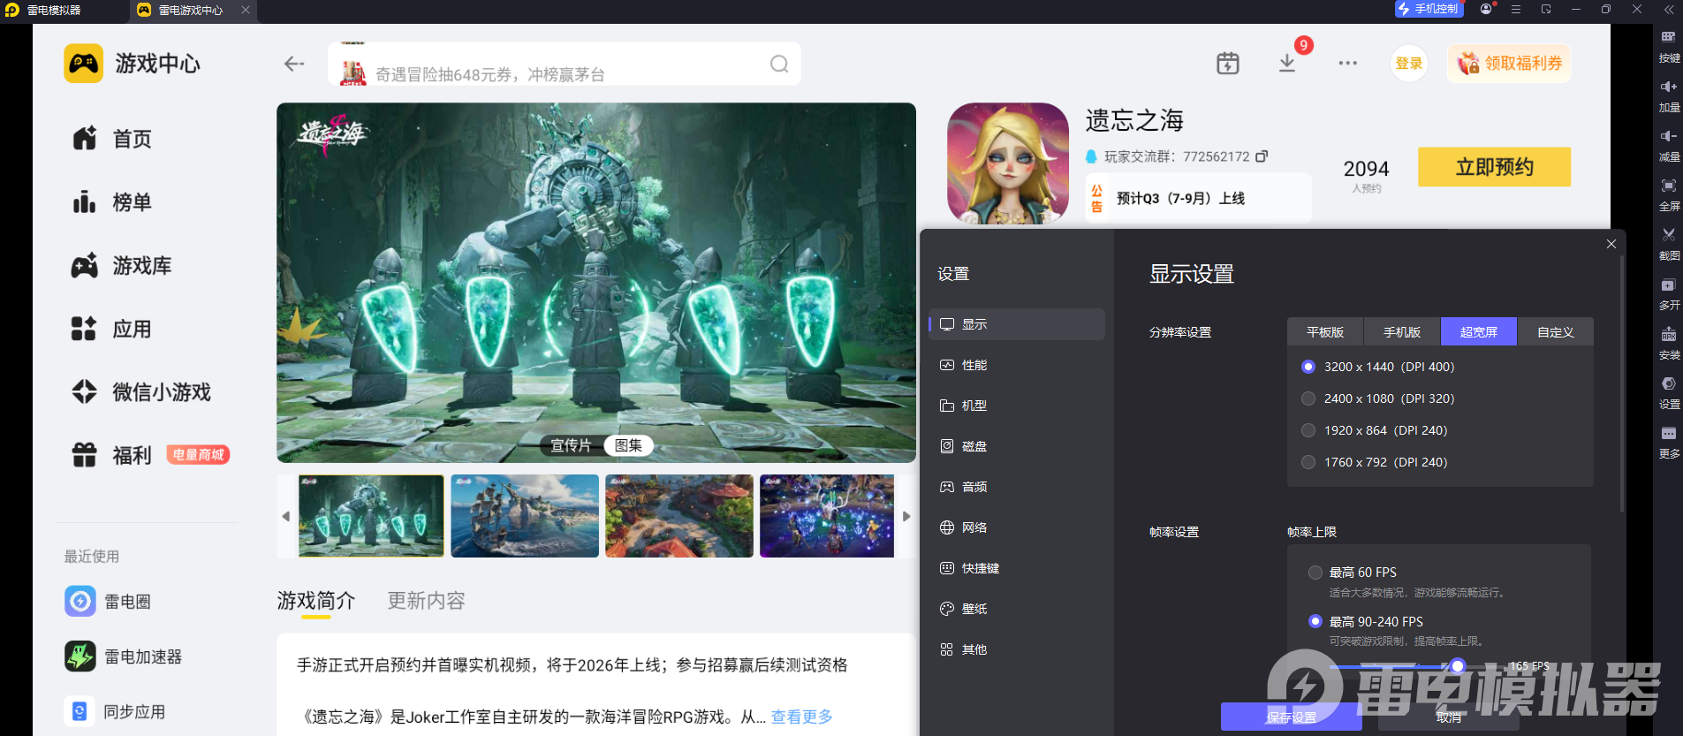Screen dimensions: 1683x736
Task: Open the 查看更多 link in game intro
Action: [x=802, y=717]
